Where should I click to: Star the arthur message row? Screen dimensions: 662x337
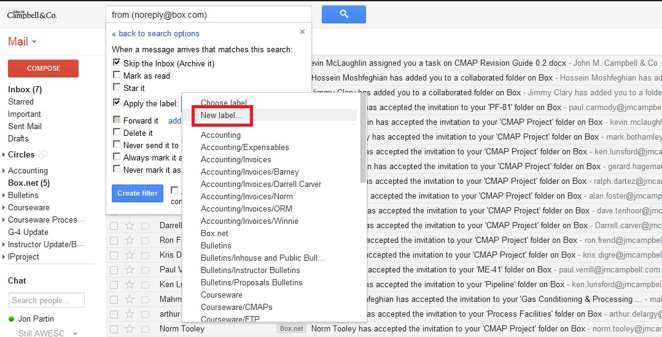pyautogui.click(x=130, y=314)
